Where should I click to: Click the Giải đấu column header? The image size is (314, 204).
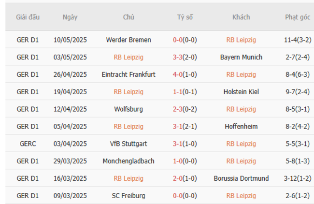tap(28, 17)
